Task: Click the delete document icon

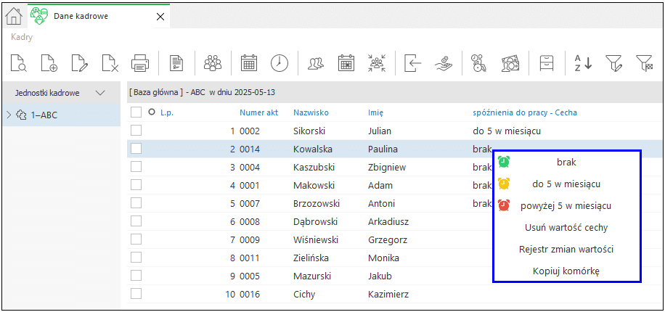Action: point(110,63)
